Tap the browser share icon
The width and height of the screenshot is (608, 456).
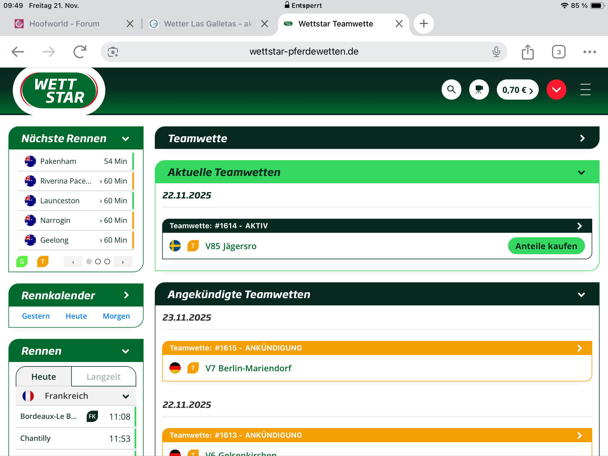tap(527, 52)
